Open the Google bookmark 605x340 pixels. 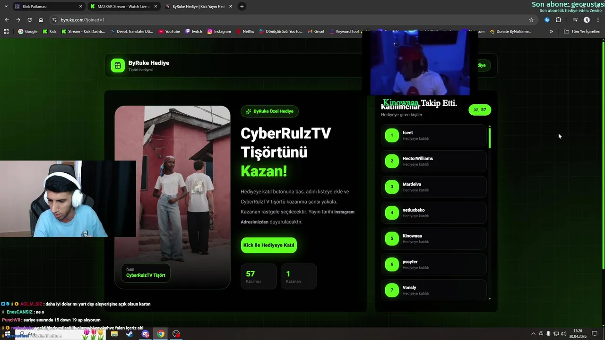click(x=27, y=32)
